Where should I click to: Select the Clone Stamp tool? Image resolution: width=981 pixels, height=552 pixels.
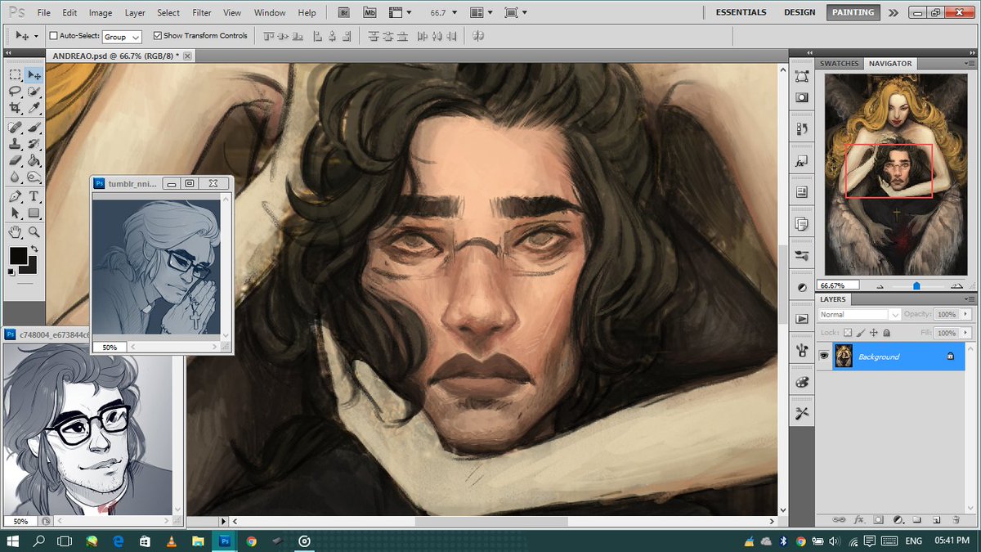[15, 144]
